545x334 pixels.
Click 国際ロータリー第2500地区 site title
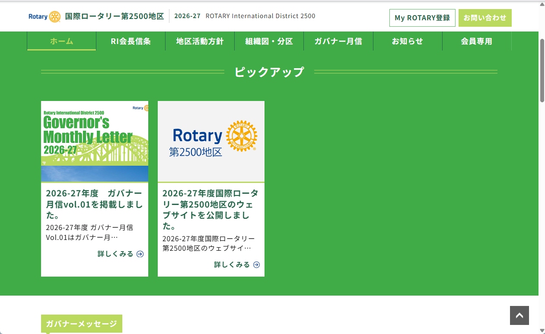115,16
